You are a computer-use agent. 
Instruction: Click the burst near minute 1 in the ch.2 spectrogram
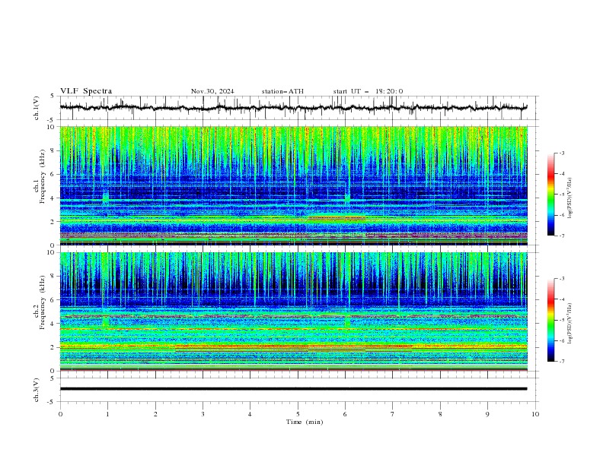click(x=105, y=321)
